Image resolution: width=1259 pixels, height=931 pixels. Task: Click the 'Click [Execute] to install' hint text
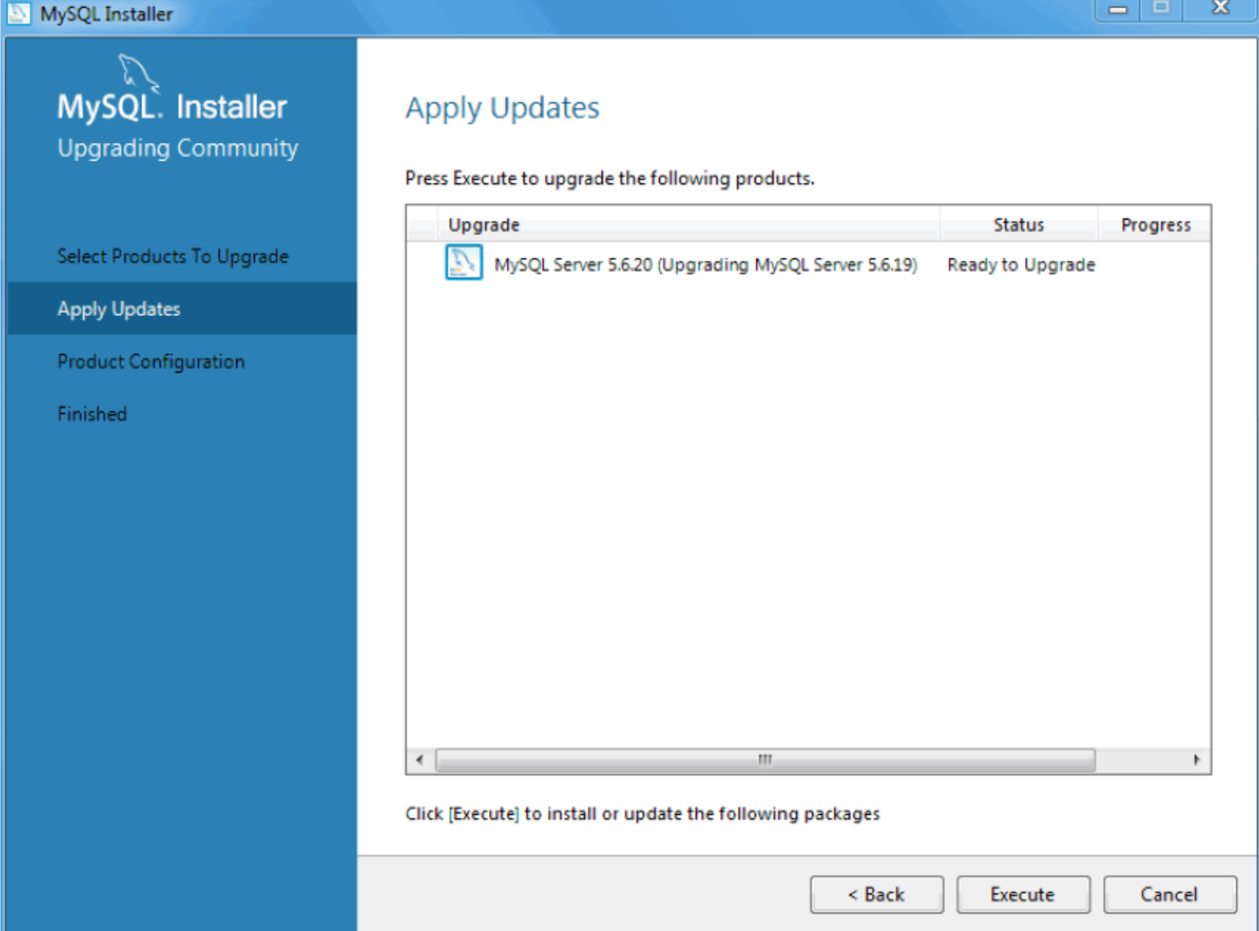click(x=642, y=814)
